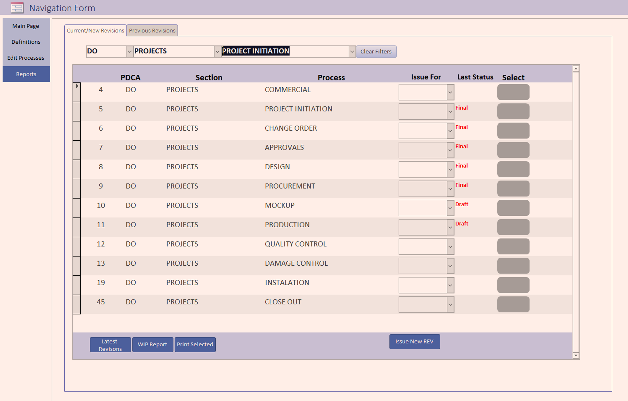Open the PROJECTS section filter dropdown
628x401 pixels.
click(x=217, y=51)
